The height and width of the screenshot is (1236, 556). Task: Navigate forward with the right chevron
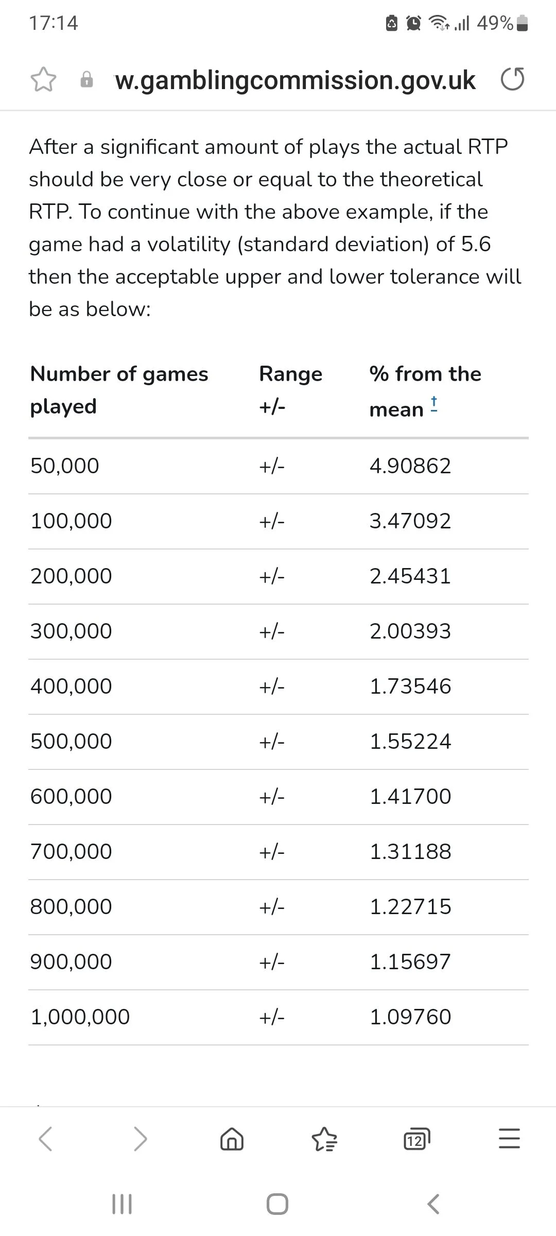coord(140,1139)
